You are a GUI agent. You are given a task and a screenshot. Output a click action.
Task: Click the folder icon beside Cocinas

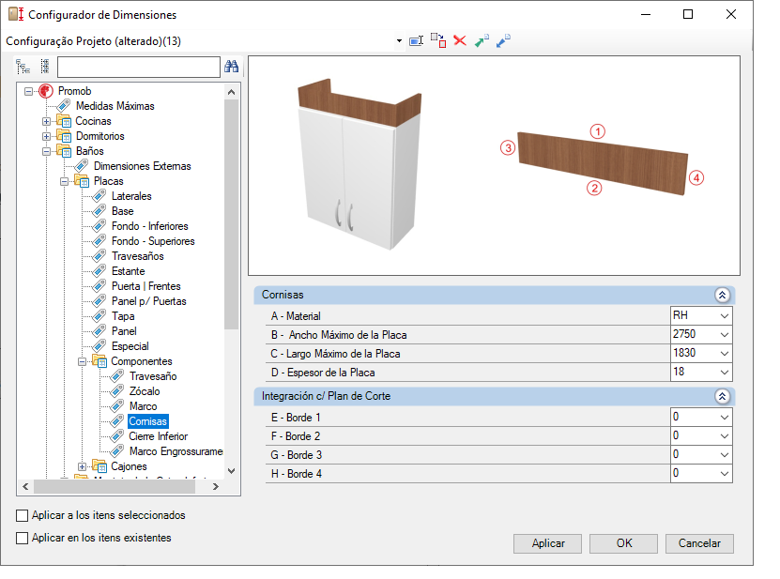pos(64,121)
